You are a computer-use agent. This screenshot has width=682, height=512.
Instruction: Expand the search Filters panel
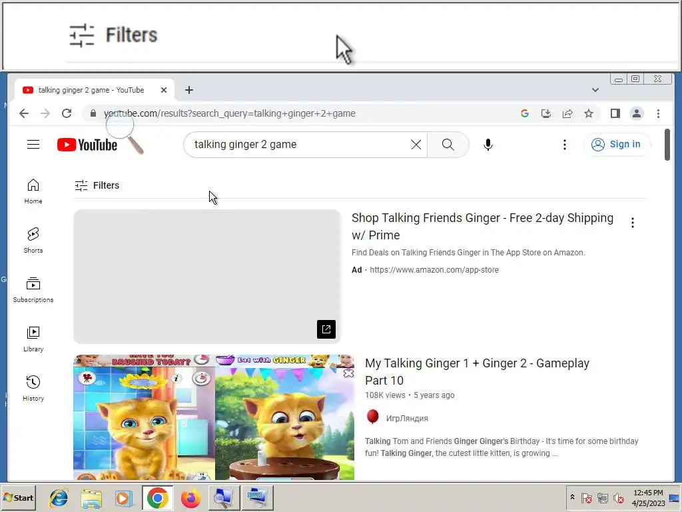click(97, 185)
